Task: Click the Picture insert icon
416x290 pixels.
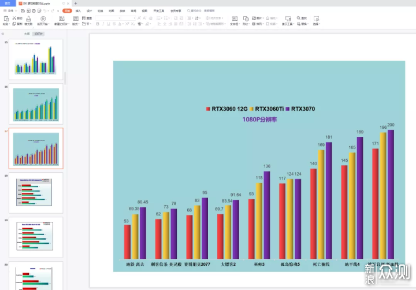Action: point(254,18)
